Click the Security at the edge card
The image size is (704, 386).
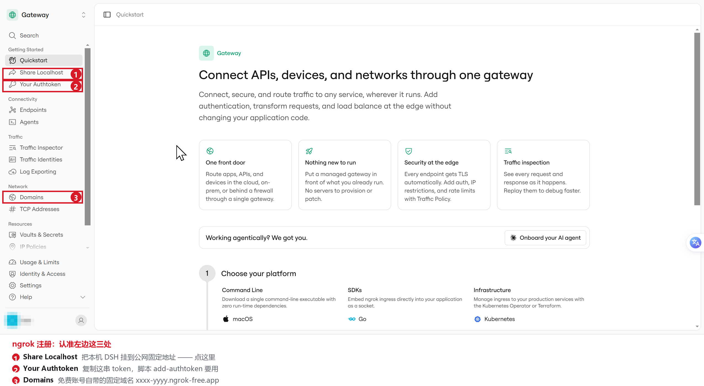tap(444, 175)
